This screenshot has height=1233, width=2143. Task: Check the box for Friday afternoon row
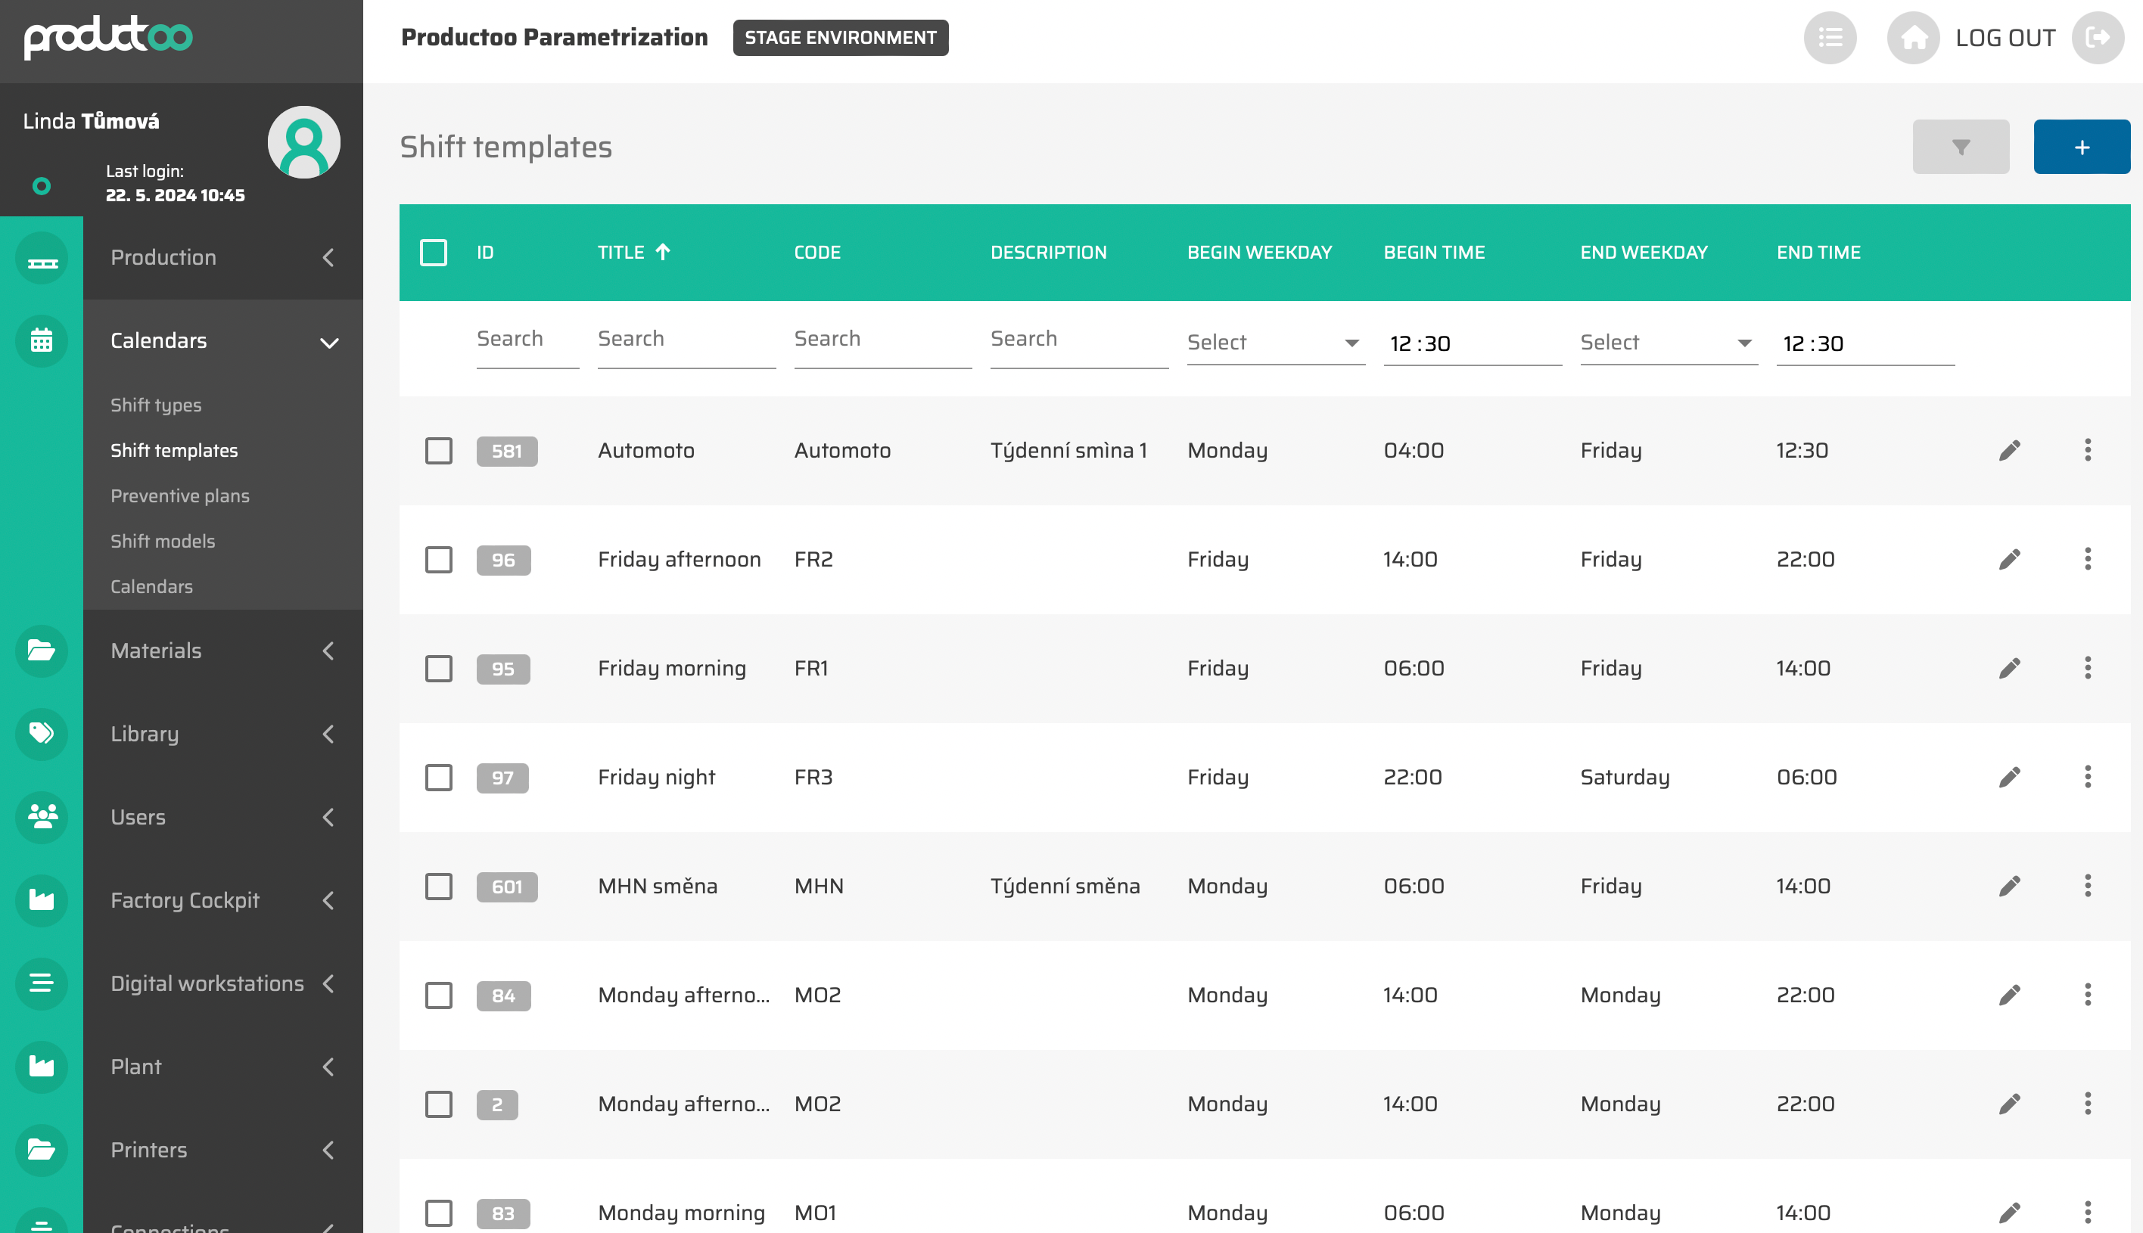[439, 560]
